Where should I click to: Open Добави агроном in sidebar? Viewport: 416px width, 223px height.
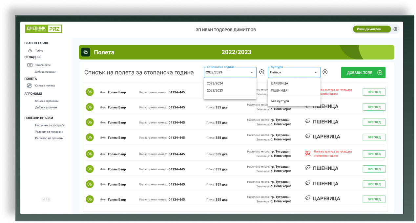click(46, 107)
